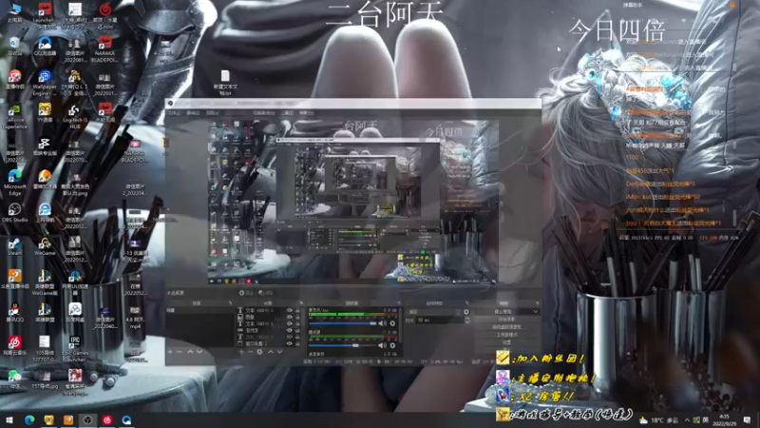
Task: Toggle visibility eye of 窗口采集 source
Action: [x=290, y=343]
